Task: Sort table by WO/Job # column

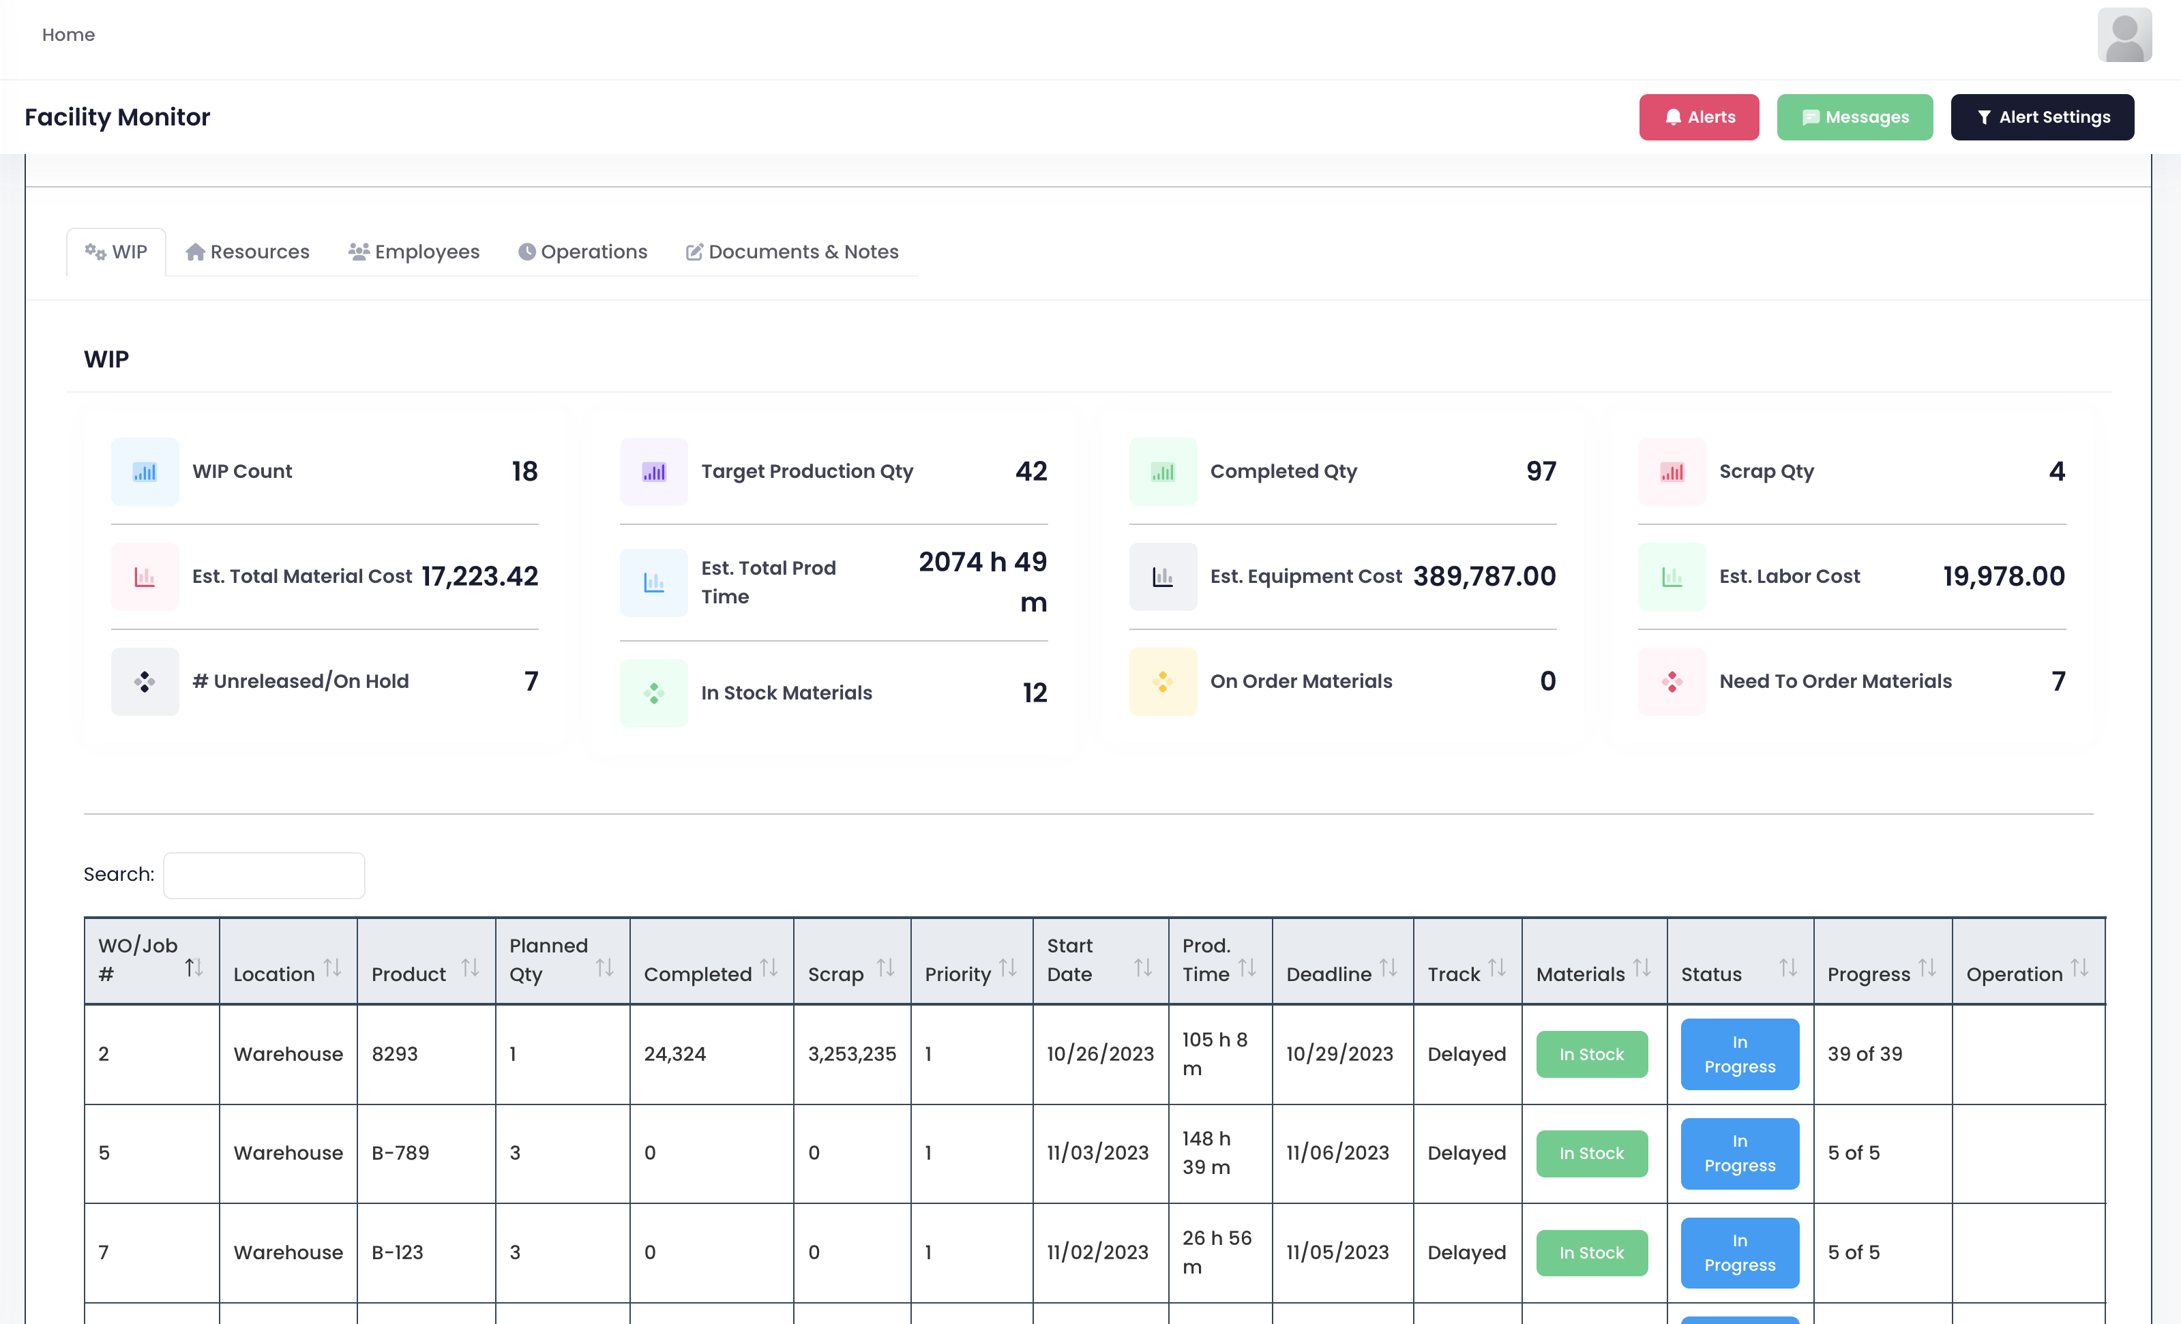Action: tap(194, 967)
